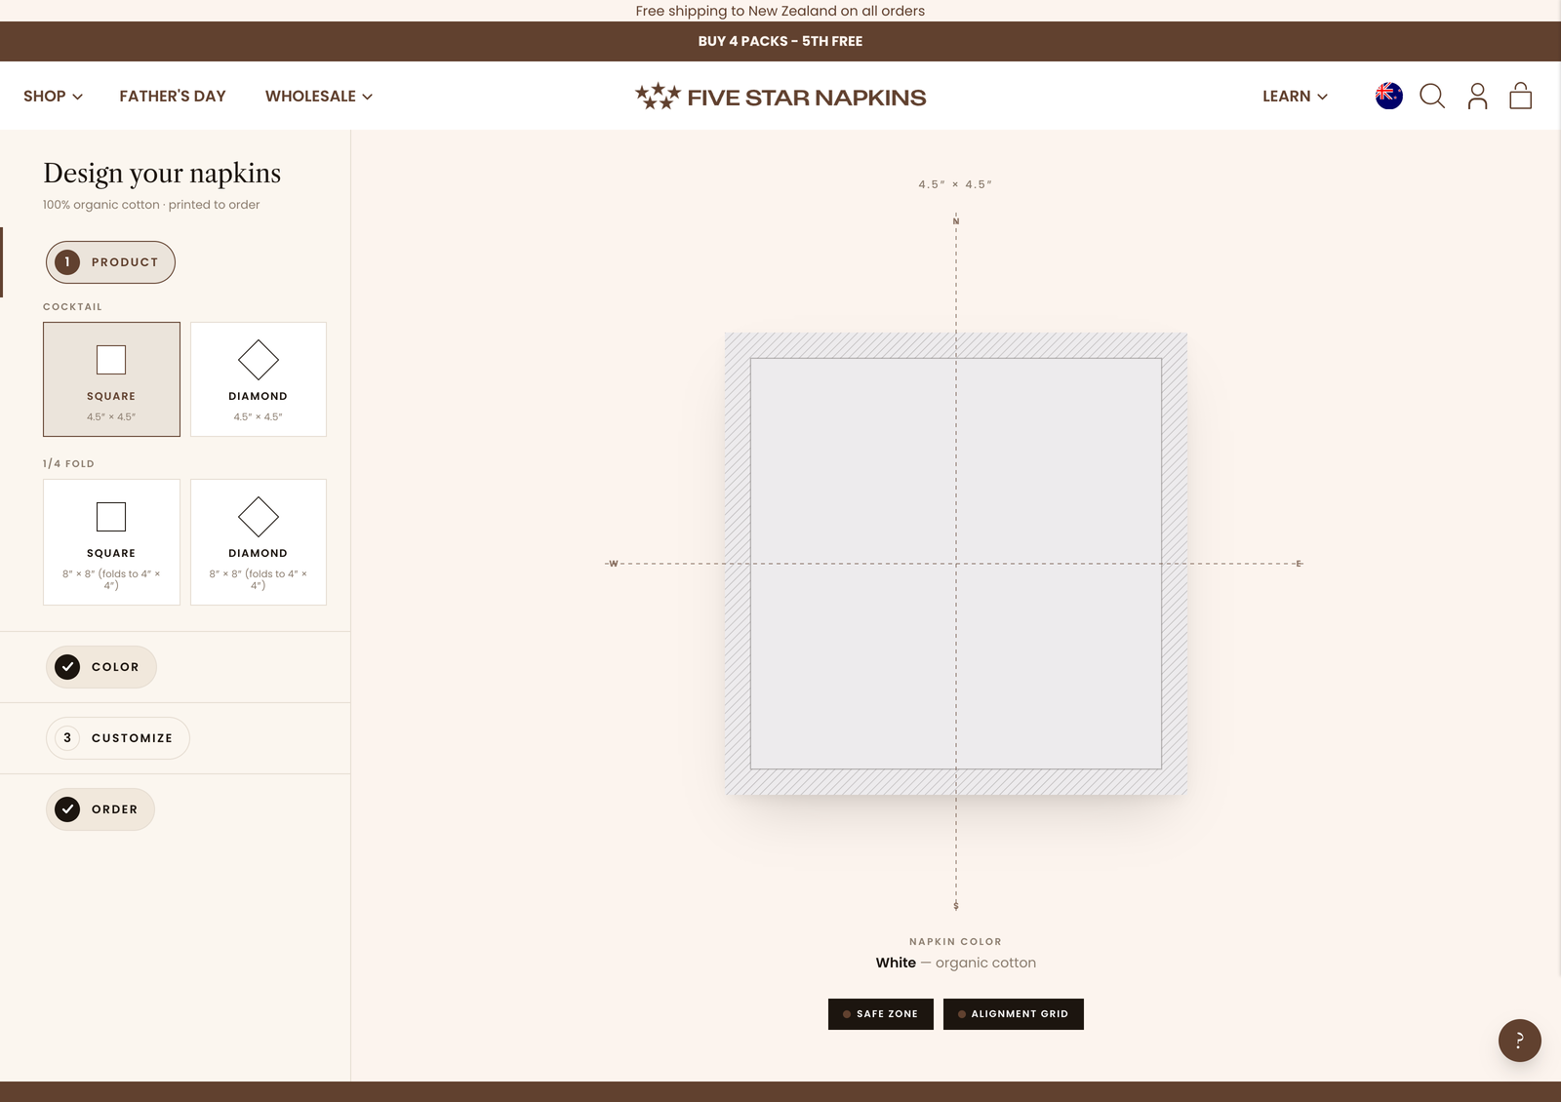Viewport: 1561px width, 1102px height.
Task: Expand the Shop dropdown menu
Action: coord(53,97)
